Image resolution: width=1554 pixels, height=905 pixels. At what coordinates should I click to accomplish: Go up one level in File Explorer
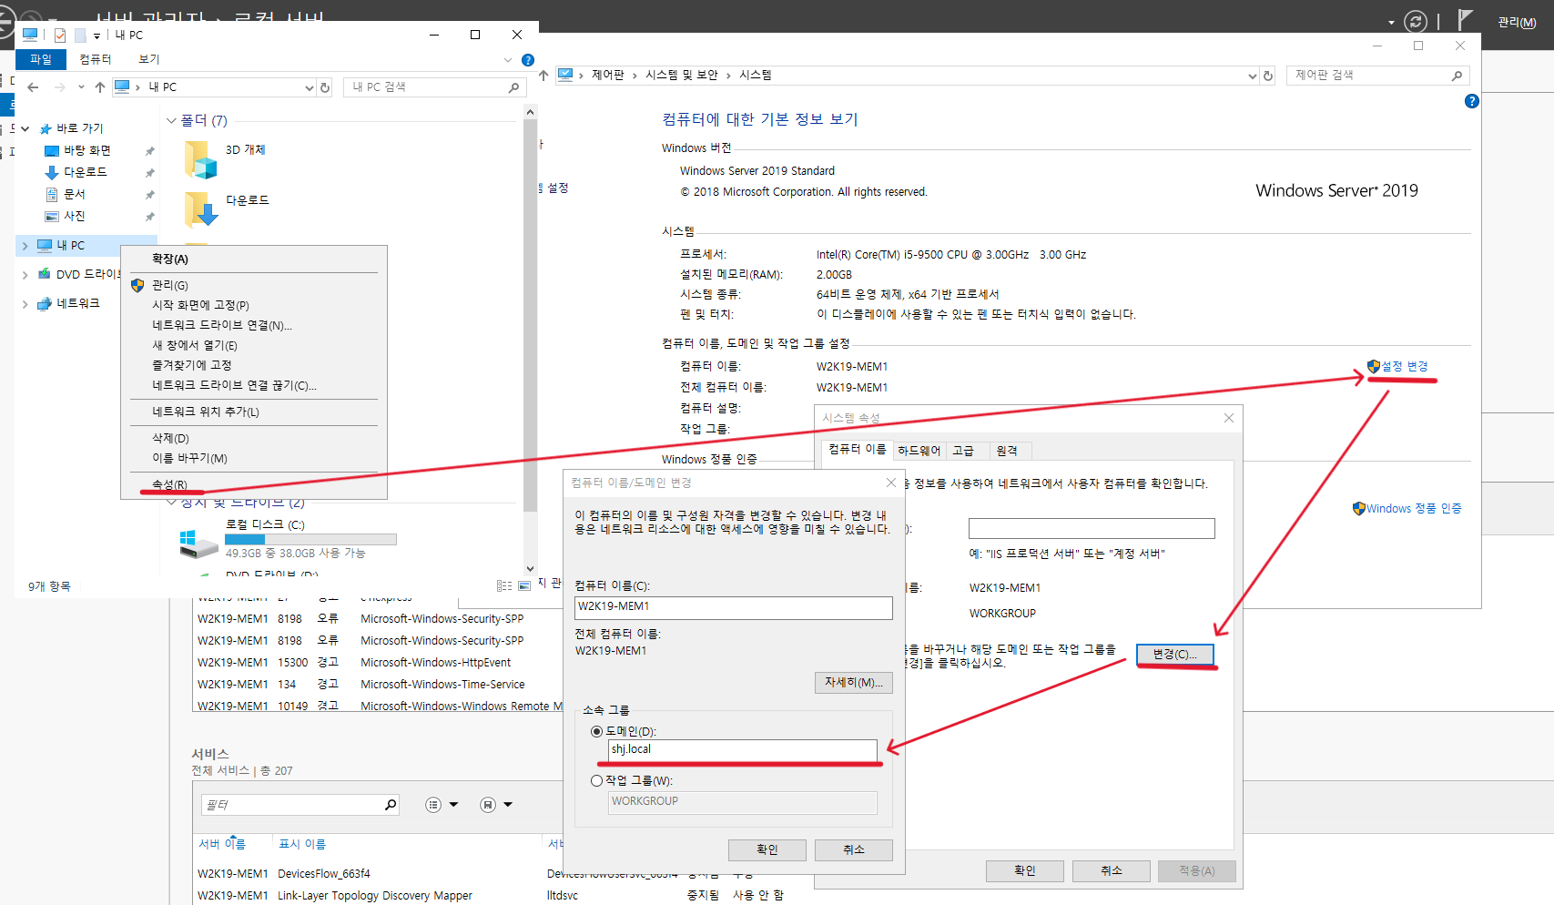tap(100, 87)
